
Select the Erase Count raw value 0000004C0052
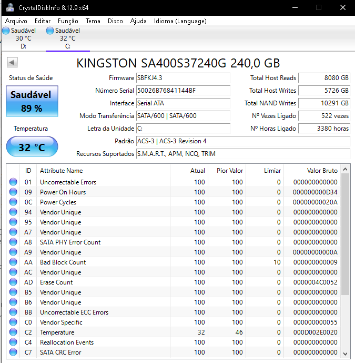click(315, 282)
